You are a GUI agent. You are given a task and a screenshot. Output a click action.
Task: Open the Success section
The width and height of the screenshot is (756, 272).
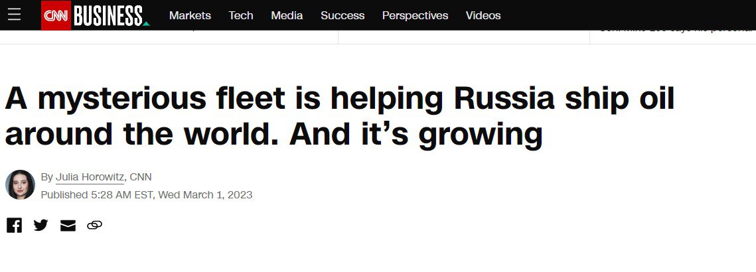[x=342, y=15]
